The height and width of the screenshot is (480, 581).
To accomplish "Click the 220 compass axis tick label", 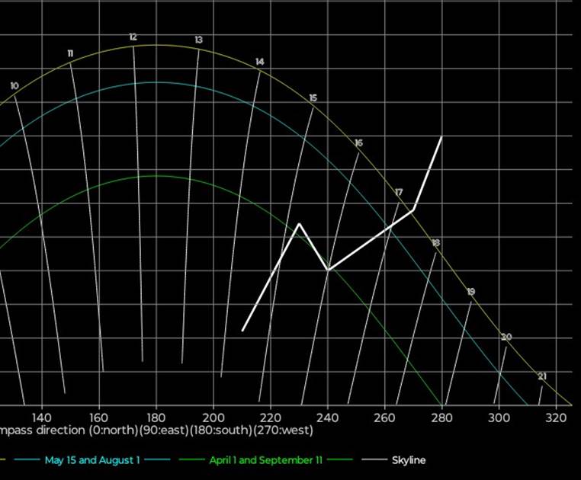I will pyautogui.click(x=271, y=418).
